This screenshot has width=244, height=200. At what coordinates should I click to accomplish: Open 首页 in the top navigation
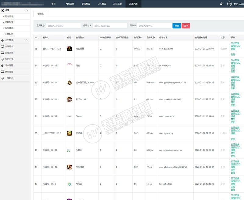pyautogui.click(x=53, y=4)
